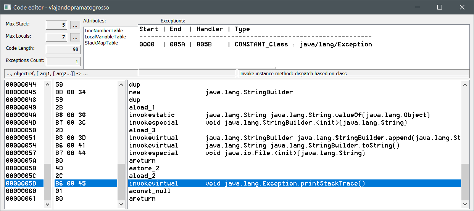474x211 pixels.
Task: Click the Code Length field
Action: pyautogui.click(x=63, y=49)
